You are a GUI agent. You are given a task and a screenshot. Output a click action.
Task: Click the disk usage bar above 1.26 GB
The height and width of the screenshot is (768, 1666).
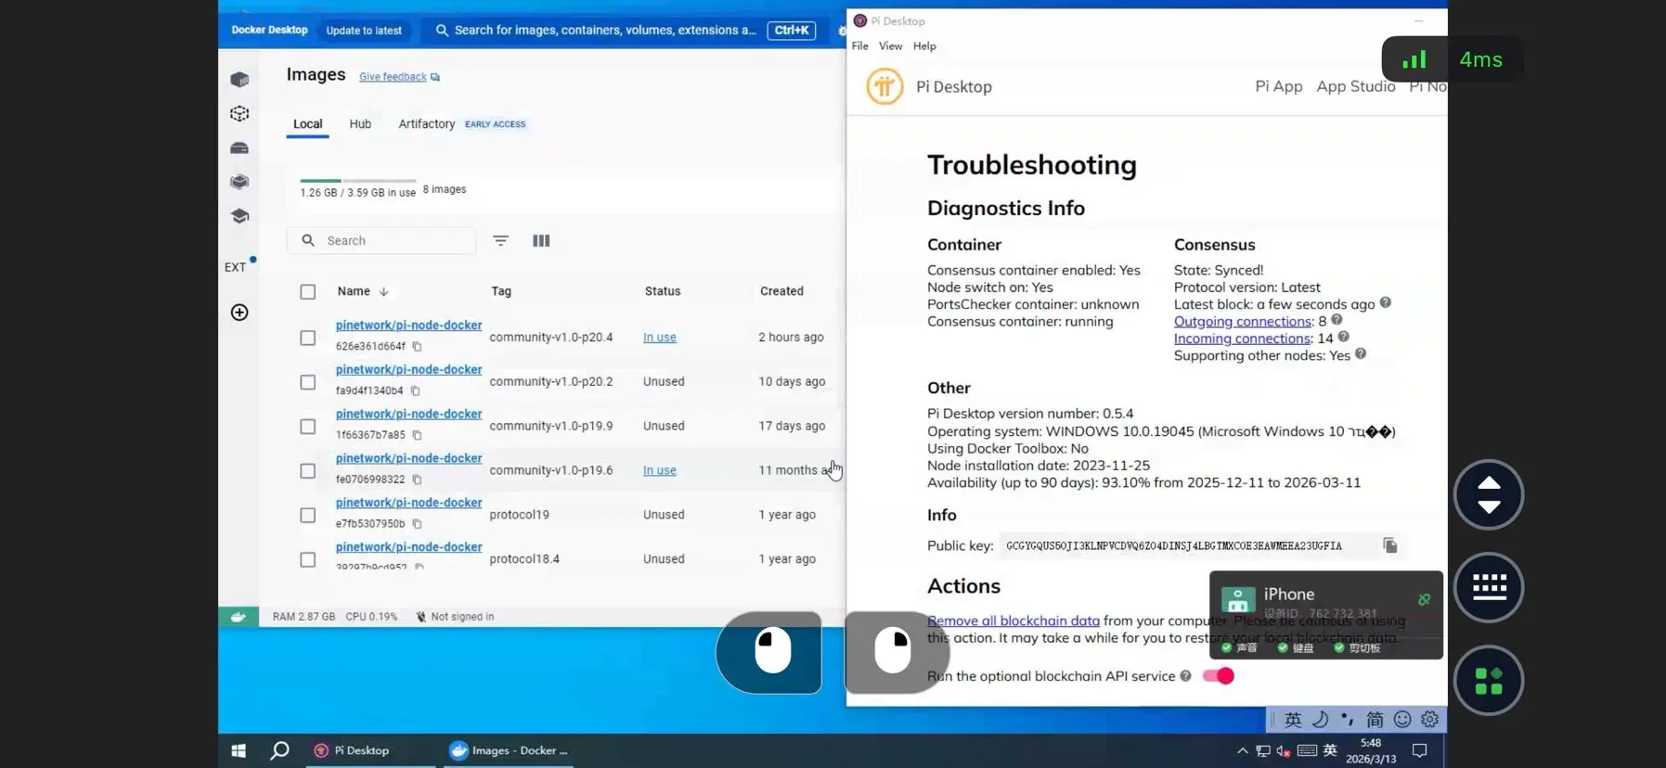tap(358, 181)
